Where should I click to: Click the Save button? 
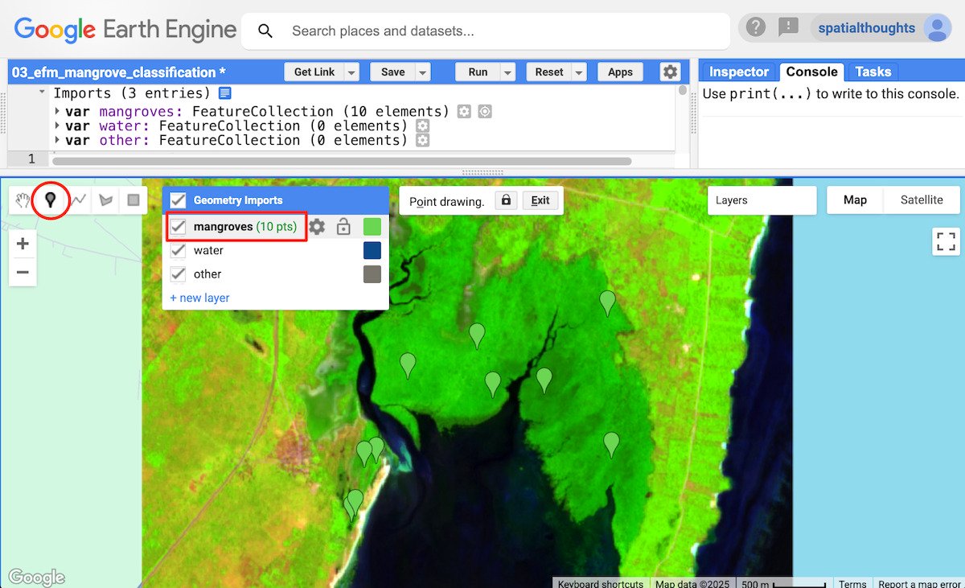(x=392, y=72)
